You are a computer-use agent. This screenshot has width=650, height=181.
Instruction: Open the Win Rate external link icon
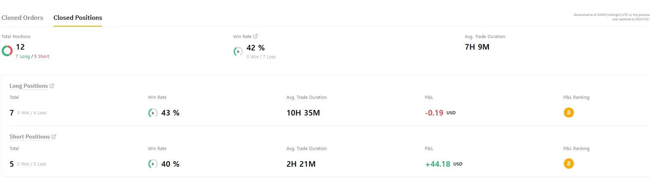pos(256,37)
